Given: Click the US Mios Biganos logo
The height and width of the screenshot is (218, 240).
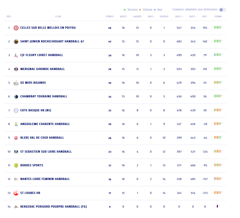Looking at the screenshot, I should pos(16,83).
